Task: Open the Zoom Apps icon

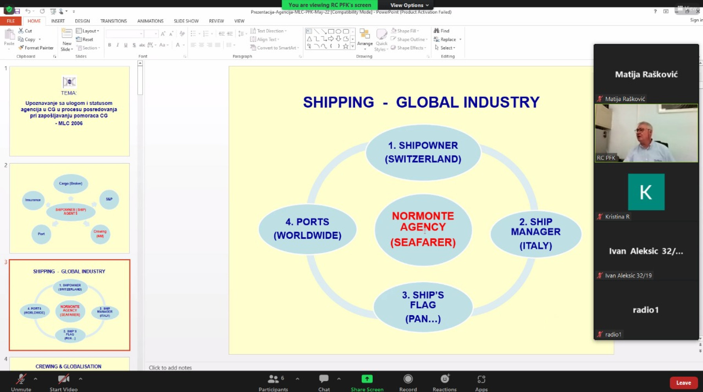Action: (481, 379)
